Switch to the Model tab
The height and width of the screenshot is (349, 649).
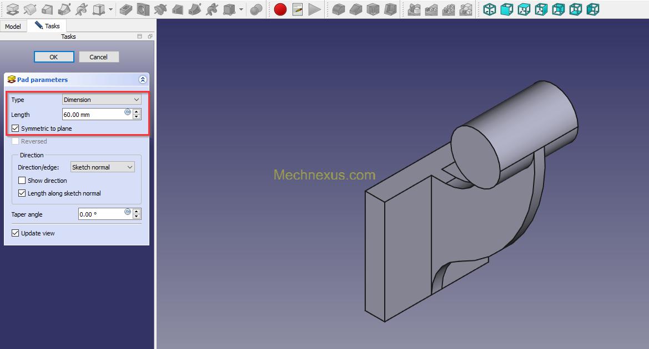click(13, 26)
